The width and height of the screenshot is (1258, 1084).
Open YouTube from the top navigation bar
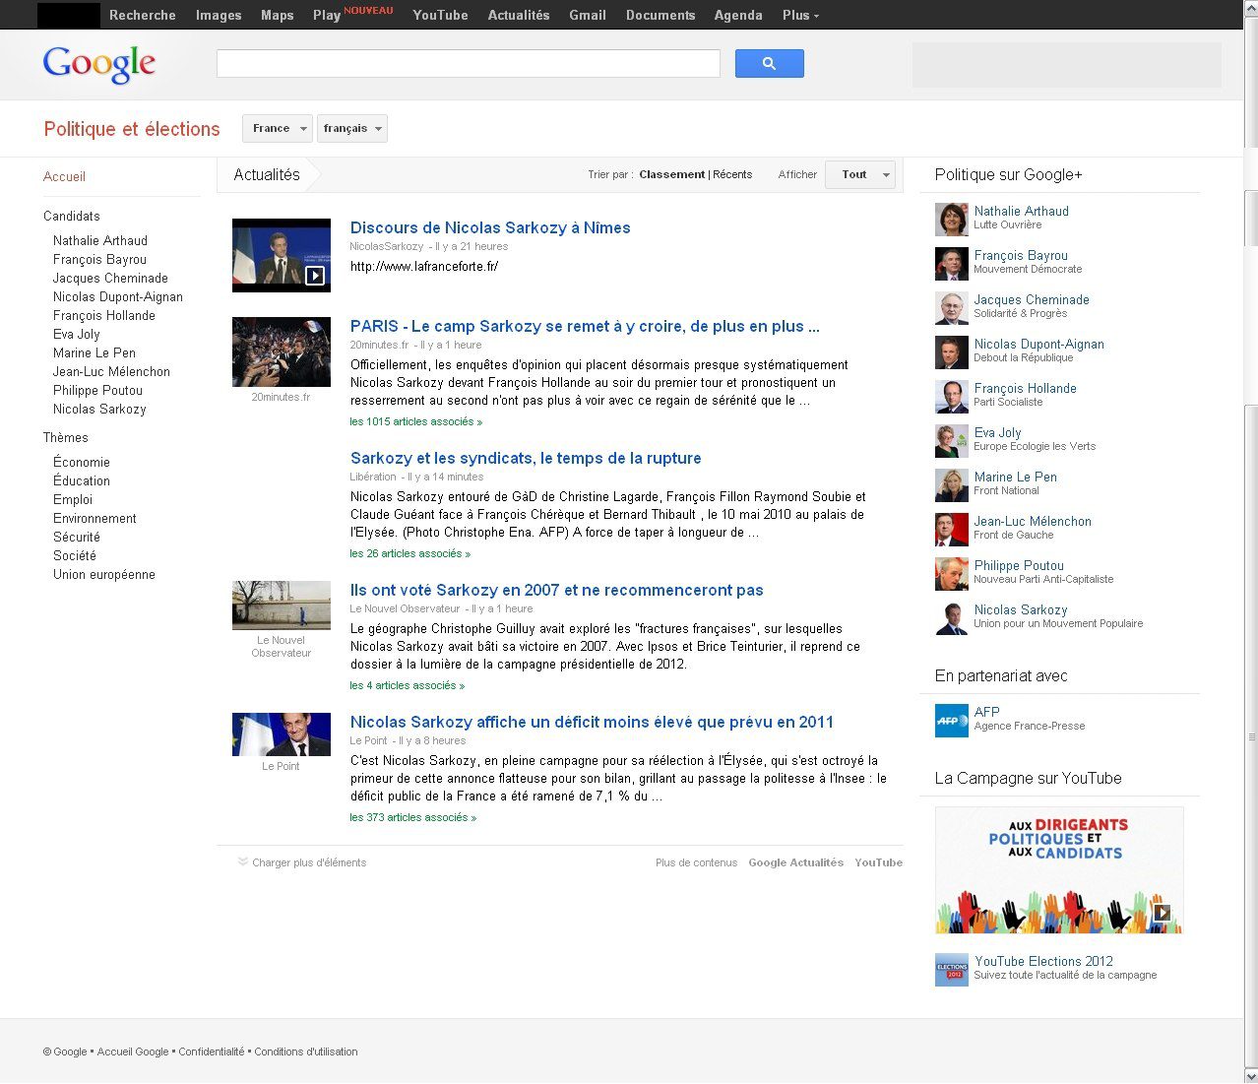440,15
